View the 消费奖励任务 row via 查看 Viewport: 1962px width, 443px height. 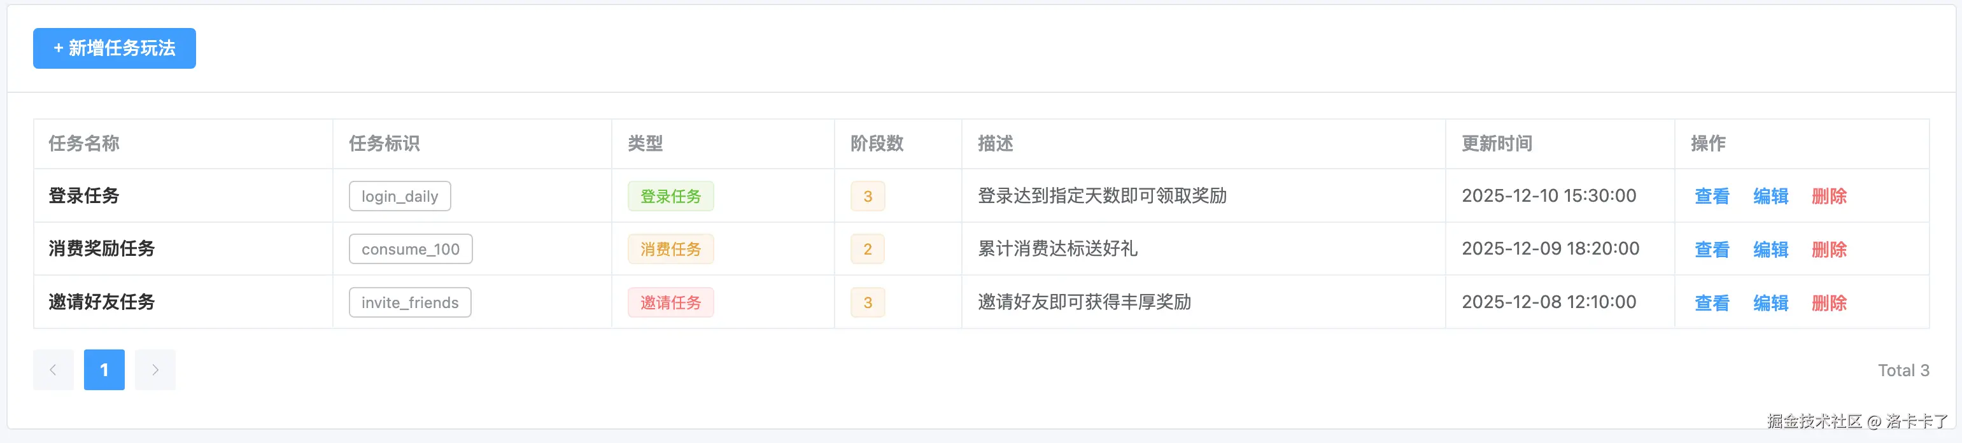(x=1711, y=250)
